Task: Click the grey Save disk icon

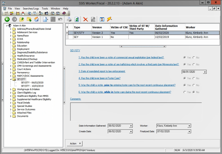Action: [53, 19]
